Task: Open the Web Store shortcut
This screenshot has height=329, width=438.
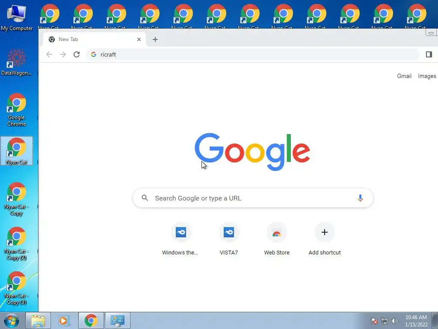Action: pos(277,239)
